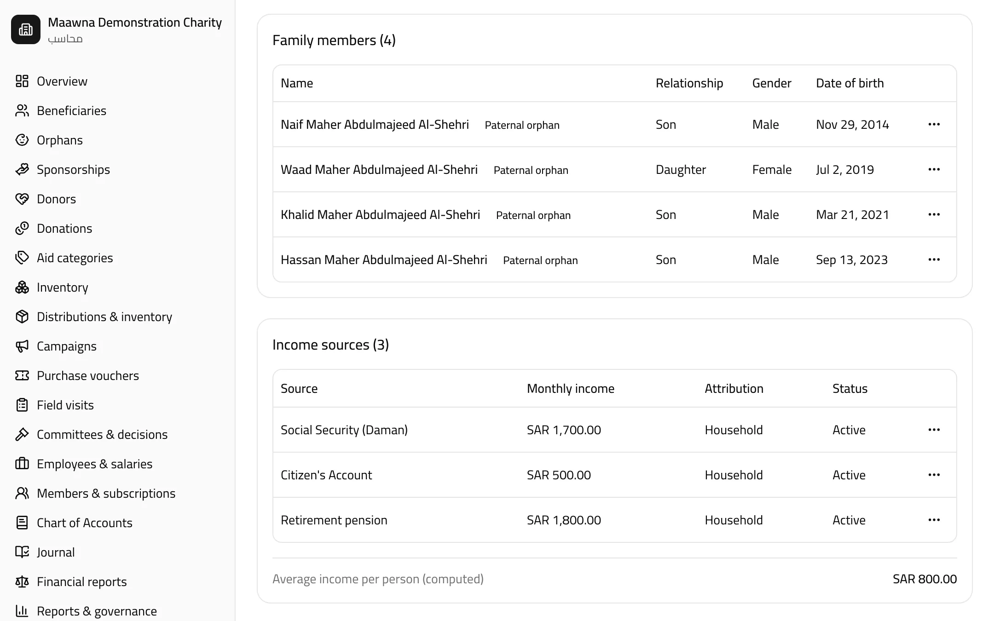The width and height of the screenshot is (994, 621).
Task: Click the name Hassan Maher Abdulmajeed Al-Shehri
Action: 384,260
